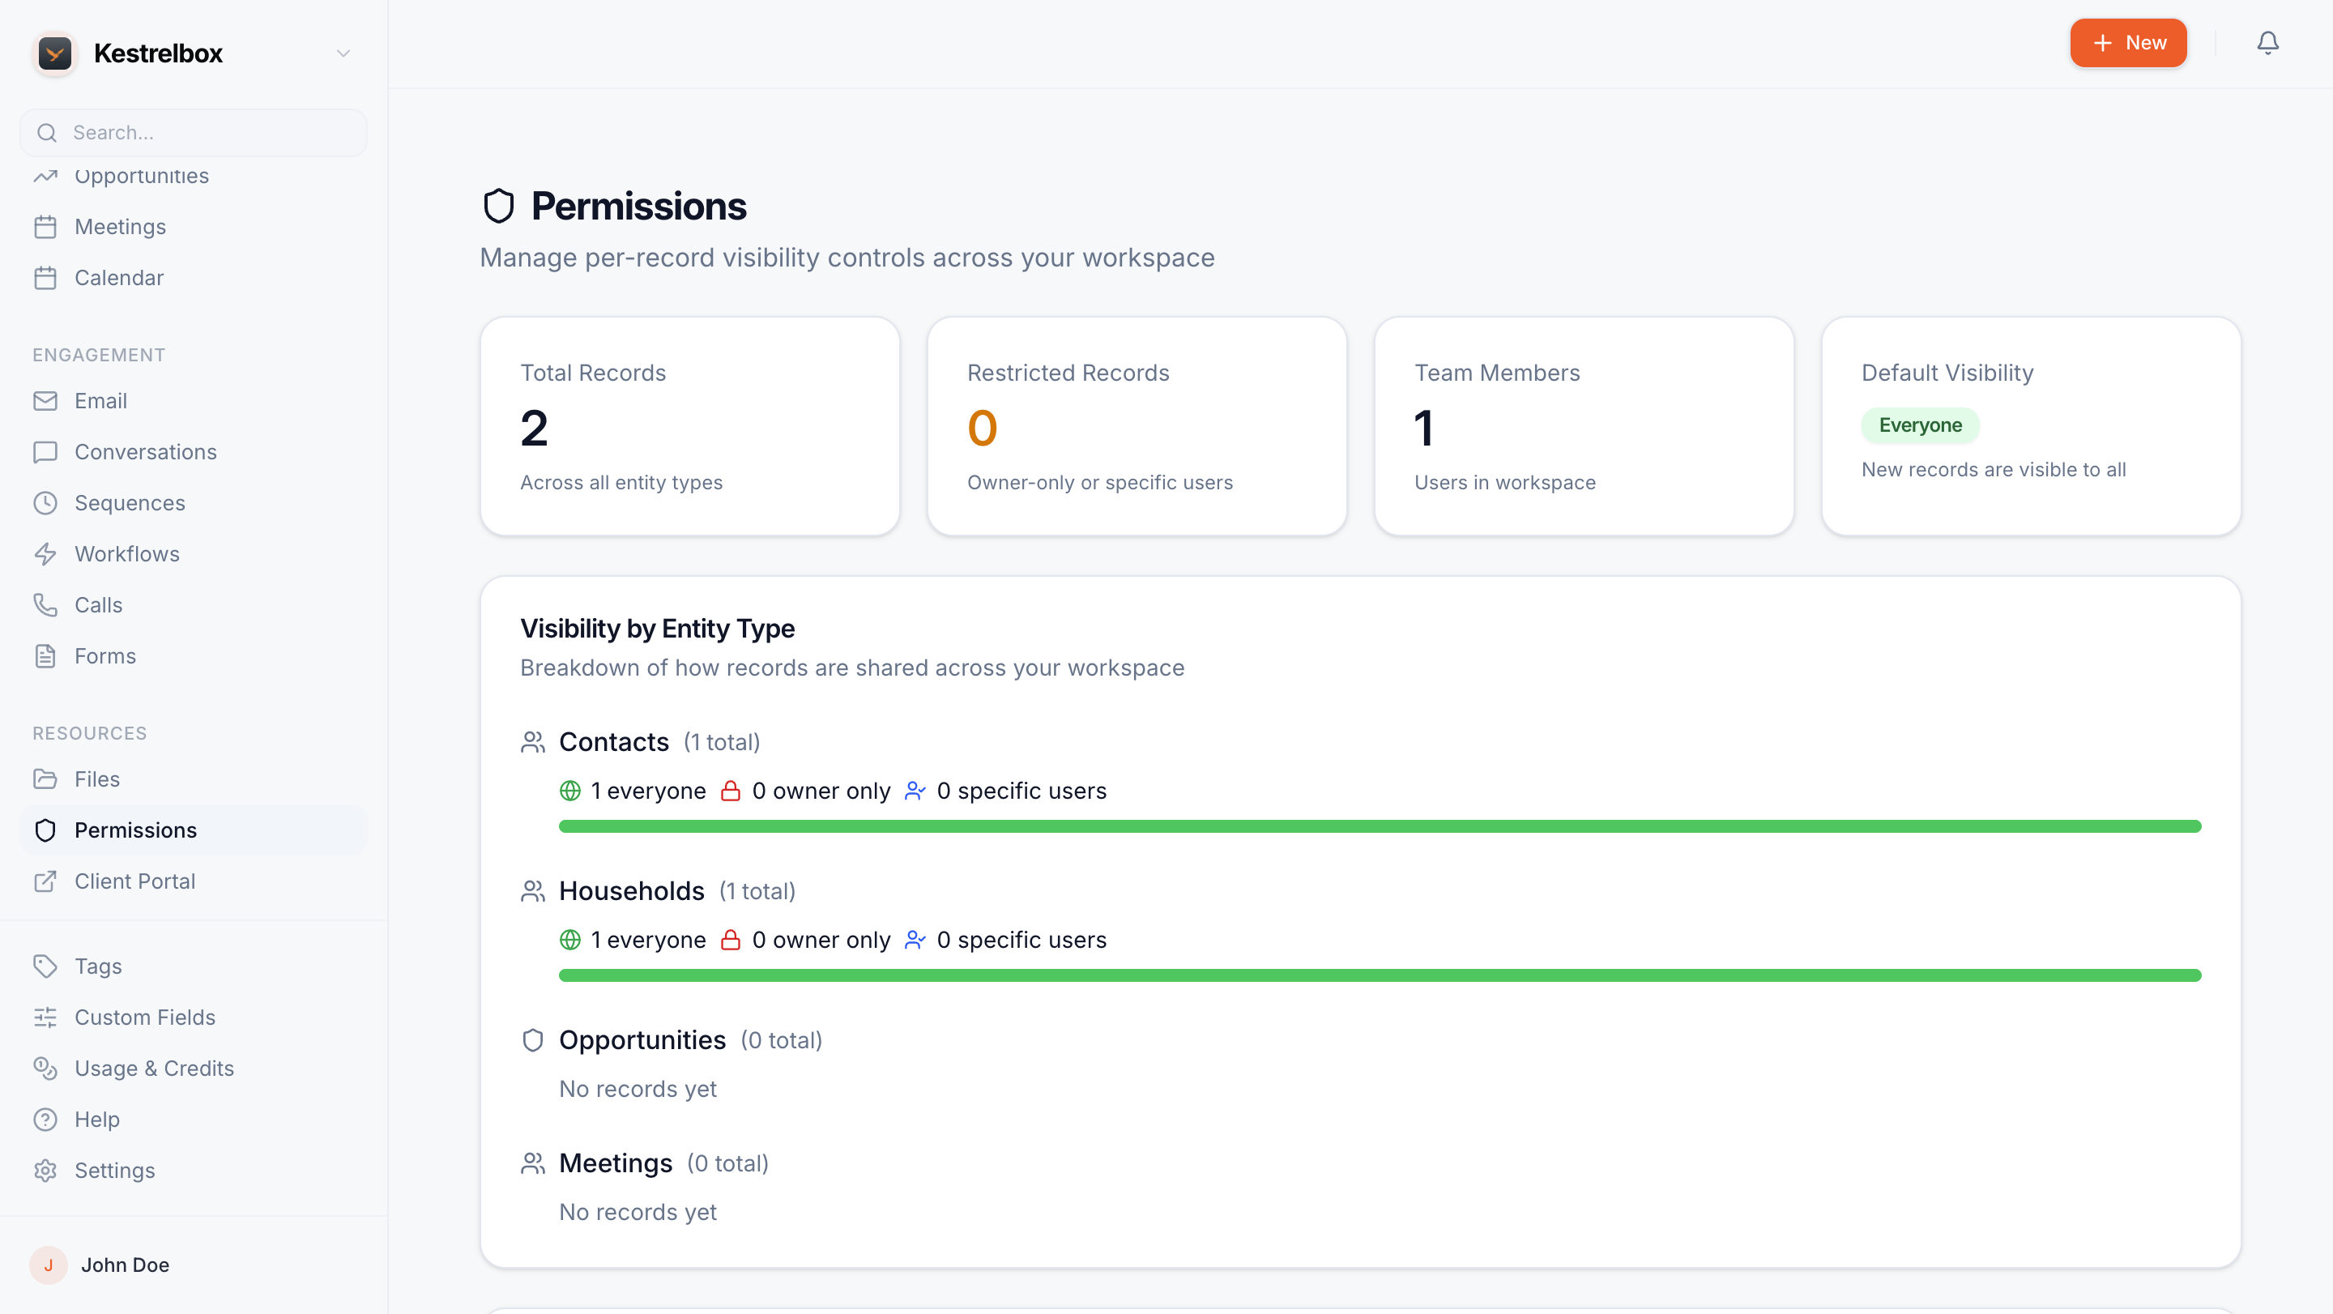Expand the Kestrelbox workspace dropdown chevron
The height and width of the screenshot is (1314, 2333).
[343, 53]
